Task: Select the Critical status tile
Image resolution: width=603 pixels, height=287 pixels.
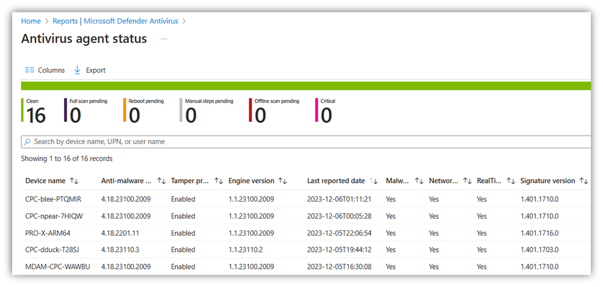Action: [x=325, y=111]
